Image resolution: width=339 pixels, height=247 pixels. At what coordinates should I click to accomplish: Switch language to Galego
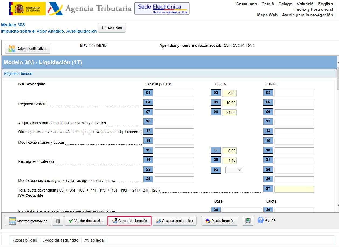[x=285, y=4]
